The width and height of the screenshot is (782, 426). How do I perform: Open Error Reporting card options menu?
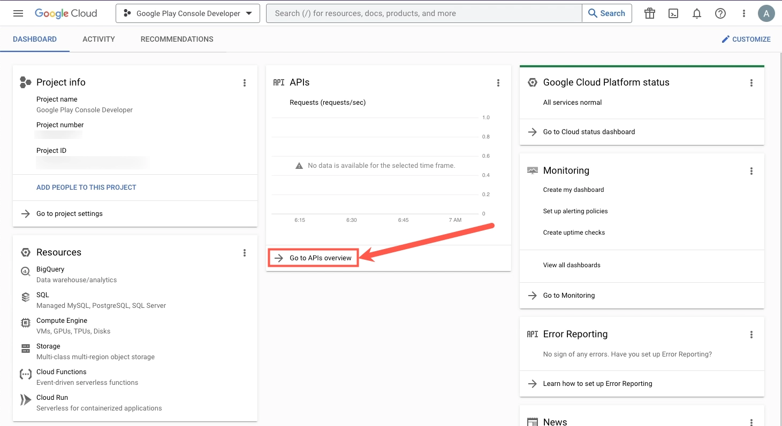point(751,335)
